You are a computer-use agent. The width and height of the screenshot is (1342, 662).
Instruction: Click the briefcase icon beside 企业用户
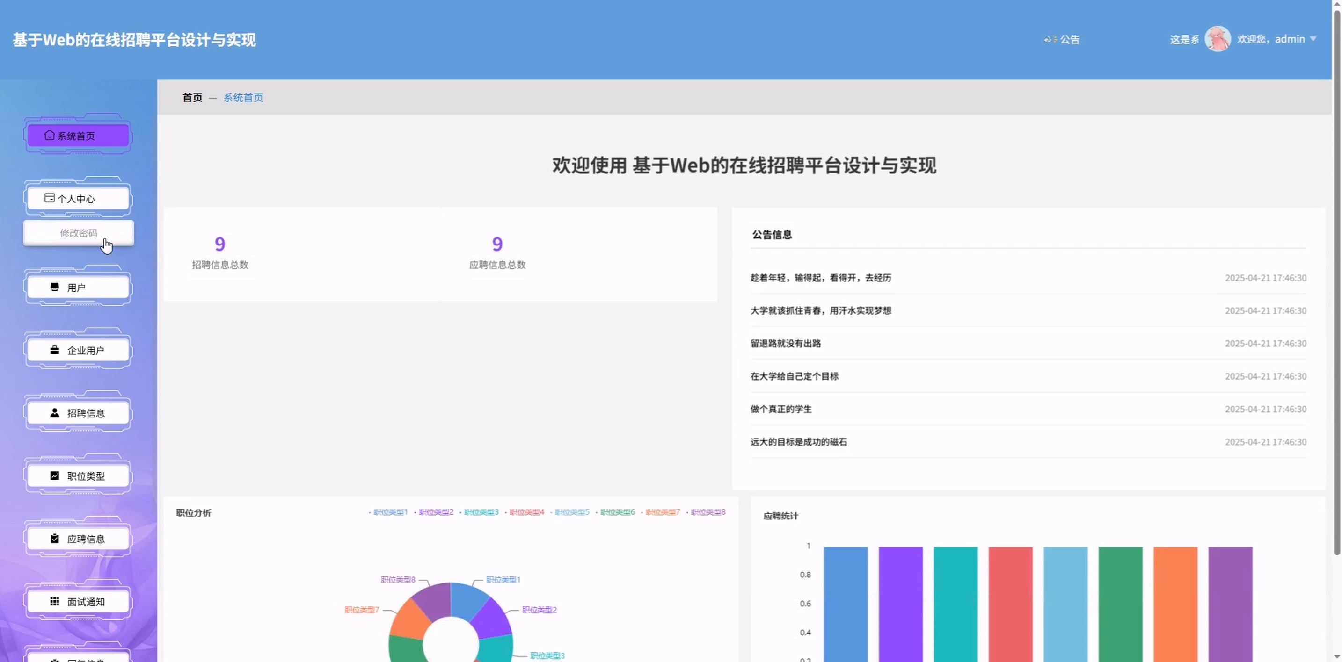pos(55,350)
